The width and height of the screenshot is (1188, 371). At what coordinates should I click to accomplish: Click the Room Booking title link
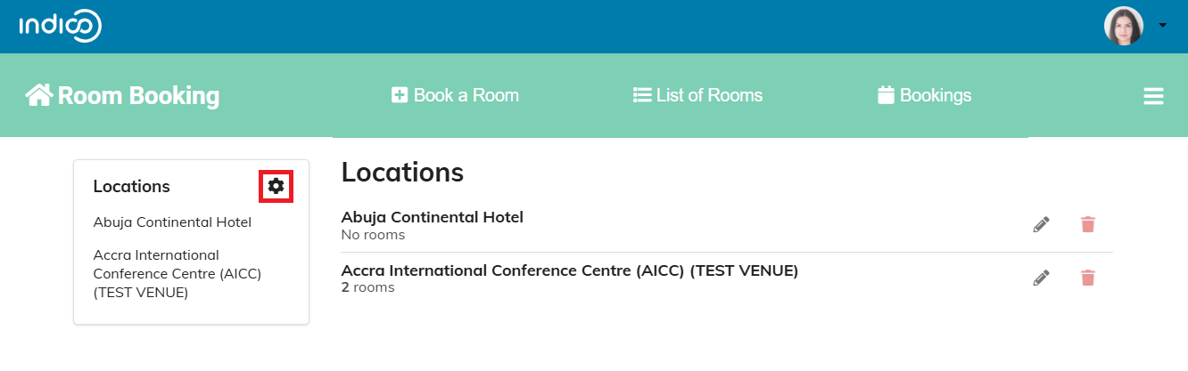click(122, 95)
